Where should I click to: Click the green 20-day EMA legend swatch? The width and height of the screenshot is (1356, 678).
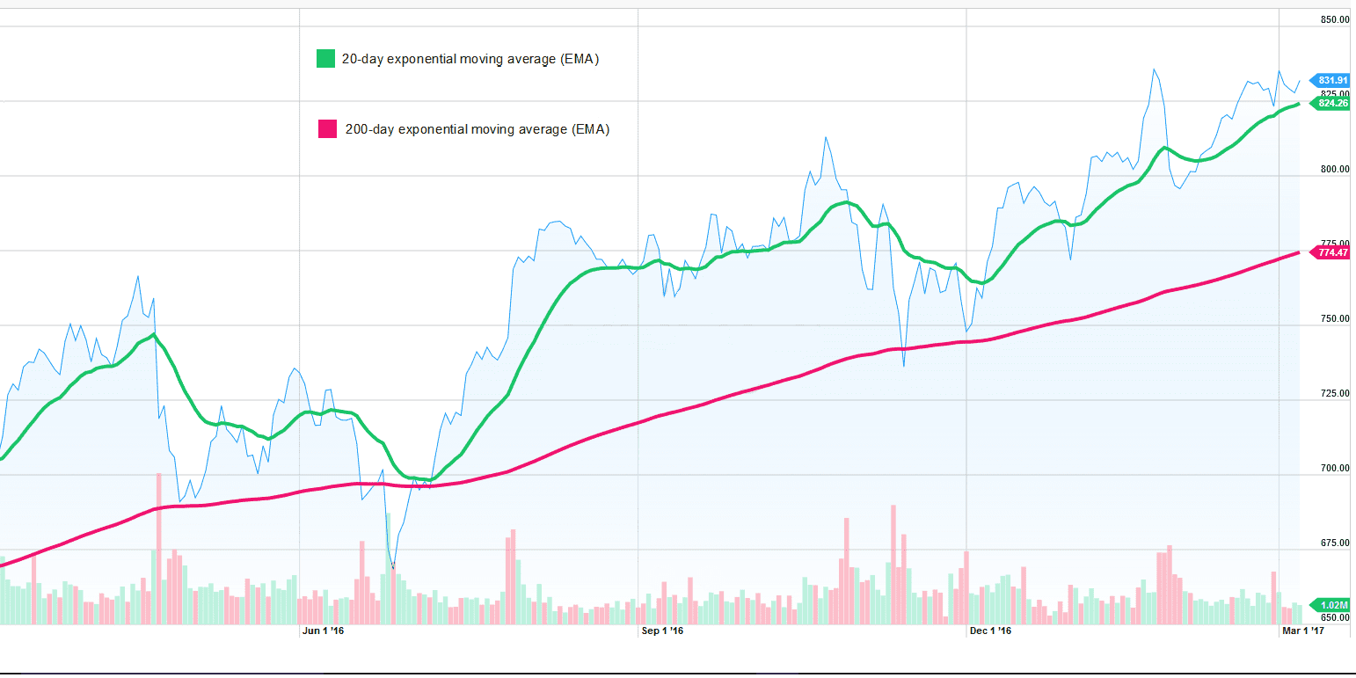coord(325,58)
